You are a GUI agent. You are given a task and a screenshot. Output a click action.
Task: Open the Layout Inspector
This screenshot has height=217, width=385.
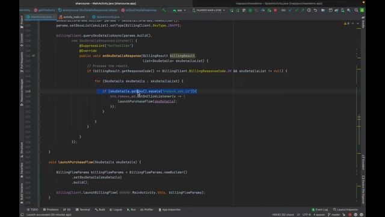coord(345,210)
